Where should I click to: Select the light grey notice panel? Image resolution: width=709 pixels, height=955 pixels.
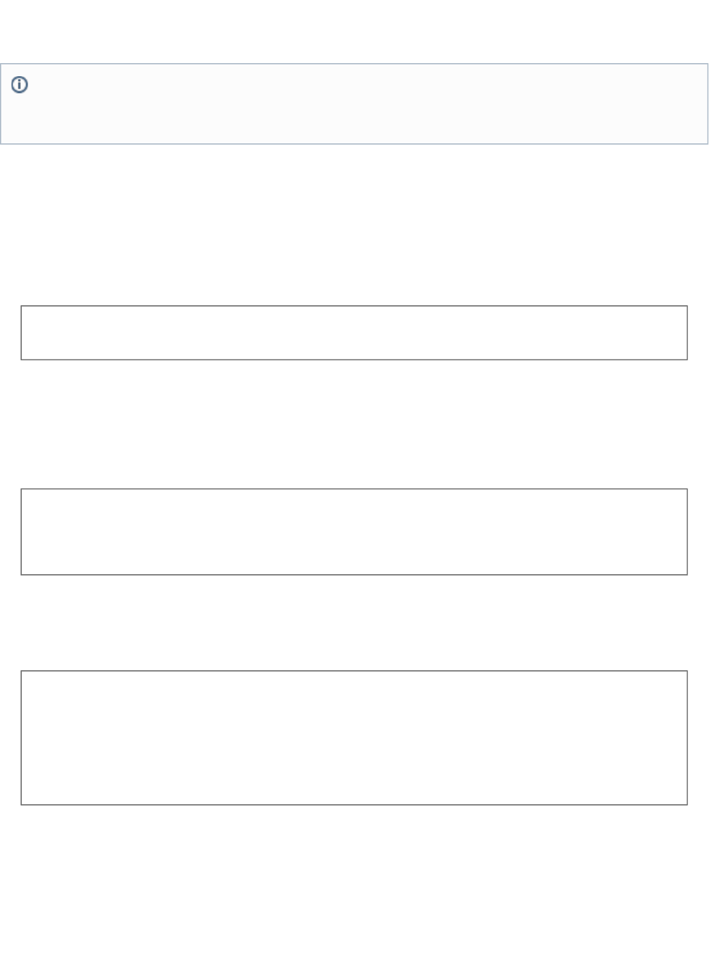354,104
